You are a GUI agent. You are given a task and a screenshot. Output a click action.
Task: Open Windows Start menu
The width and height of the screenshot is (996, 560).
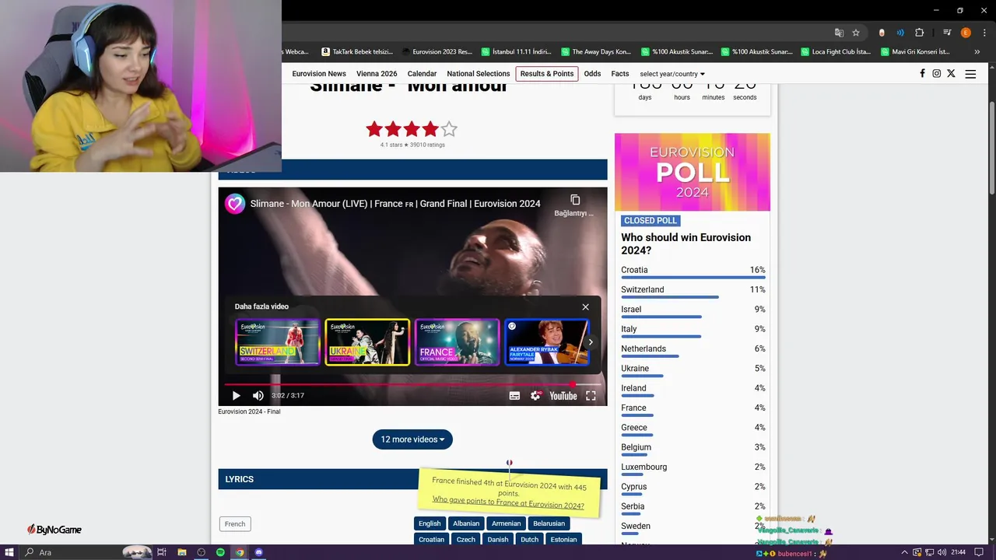(9, 552)
